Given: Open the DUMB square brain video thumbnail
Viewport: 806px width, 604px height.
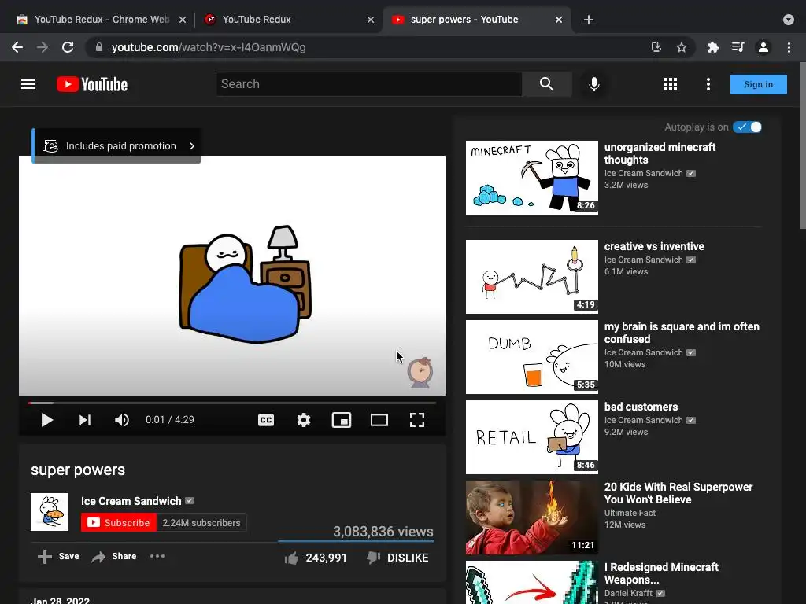Looking at the screenshot, I should tap(531, 357).
